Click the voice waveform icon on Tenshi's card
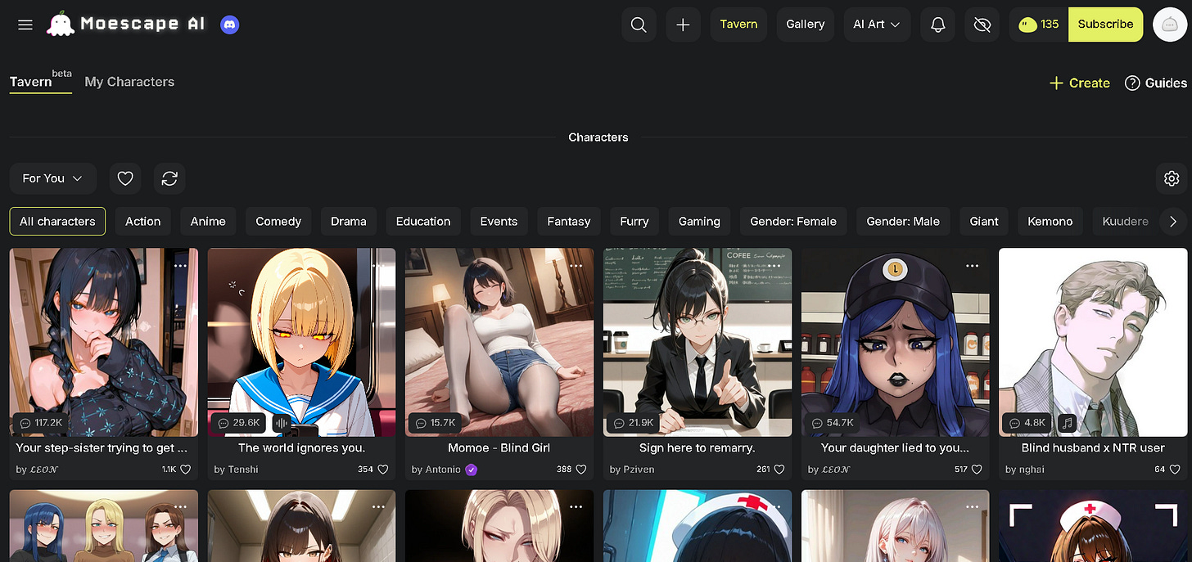1192x562 pixels. [282, 423]
